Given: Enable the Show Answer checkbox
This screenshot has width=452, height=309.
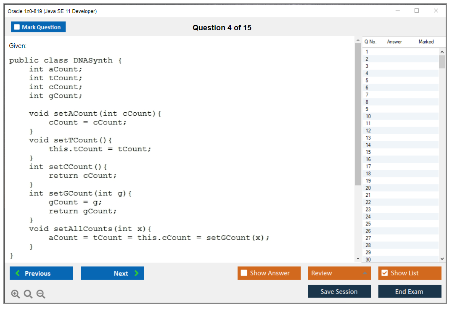Looking at the screenshot, I should point(244,273).
